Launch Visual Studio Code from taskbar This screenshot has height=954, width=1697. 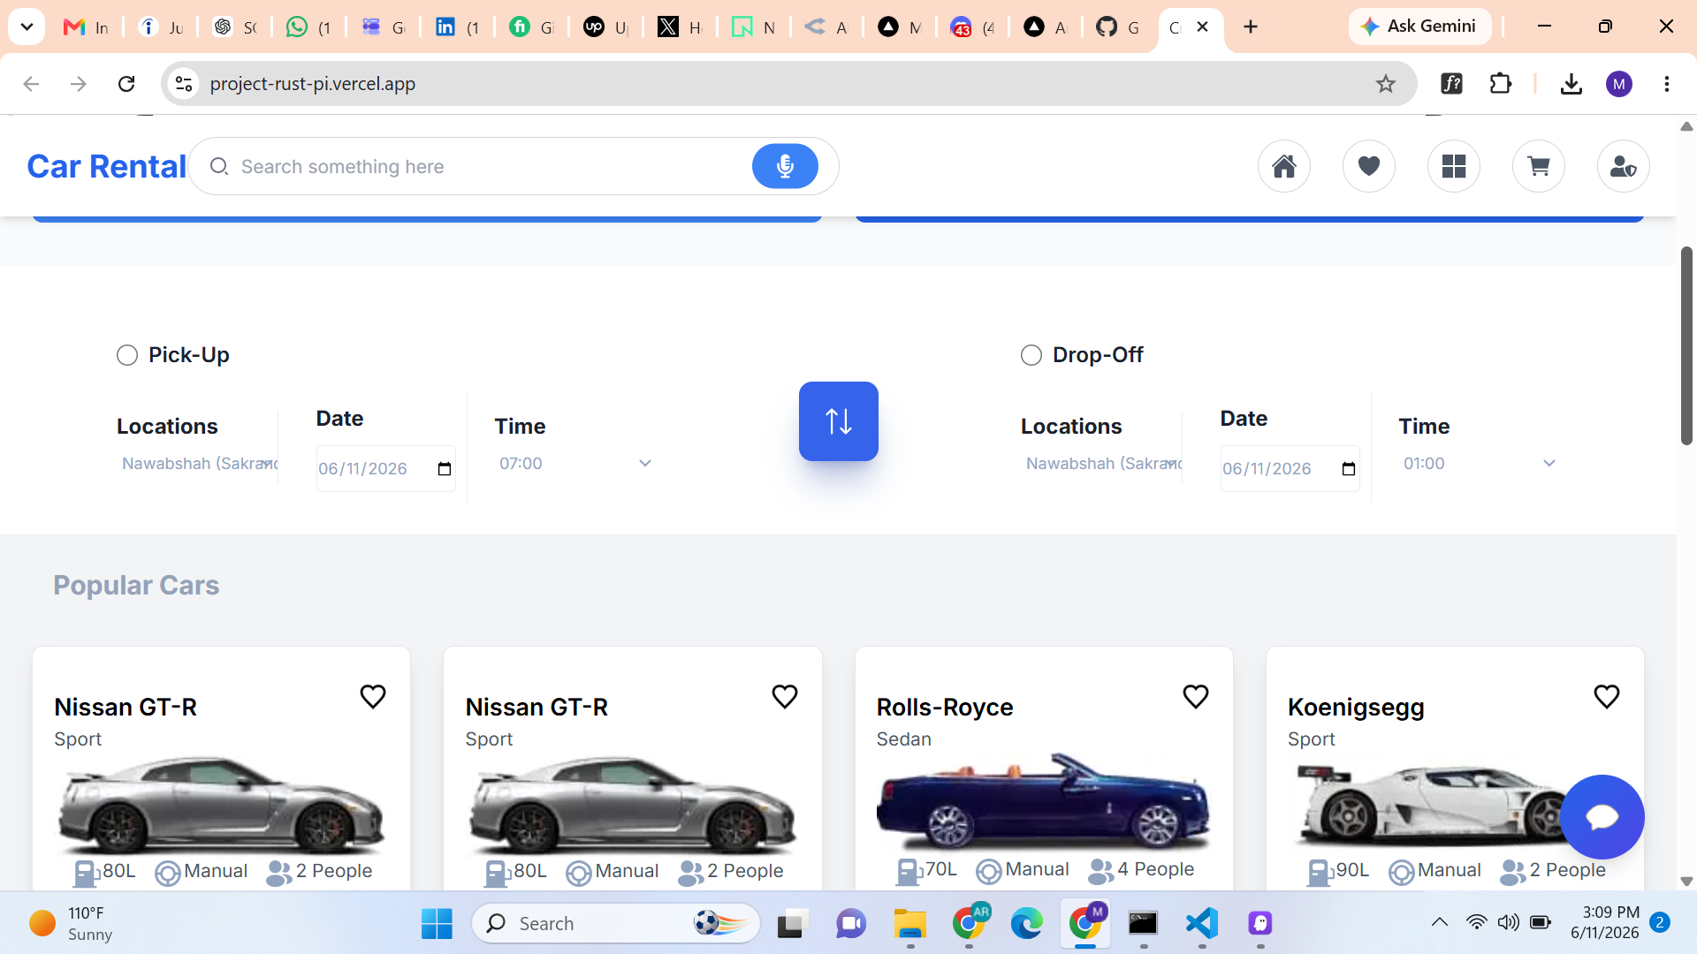point(1202,924)
